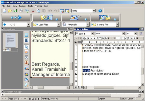Click the horizontal scrollbar thumb in Text Editor
The width and height of the screenshot is (145, 101).
(x=104, y=87)
